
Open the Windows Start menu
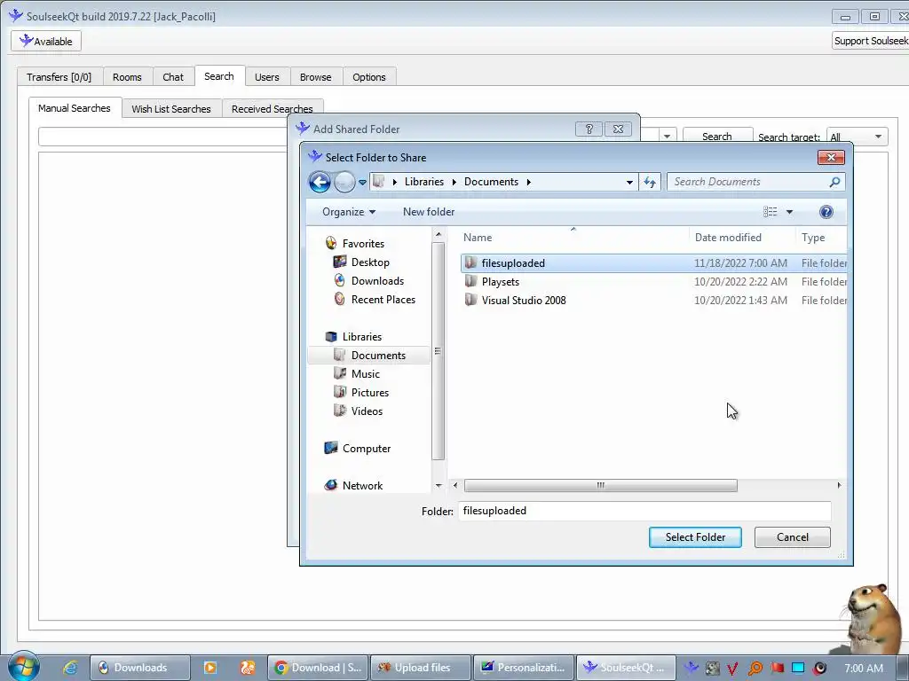tap(22, 667)
